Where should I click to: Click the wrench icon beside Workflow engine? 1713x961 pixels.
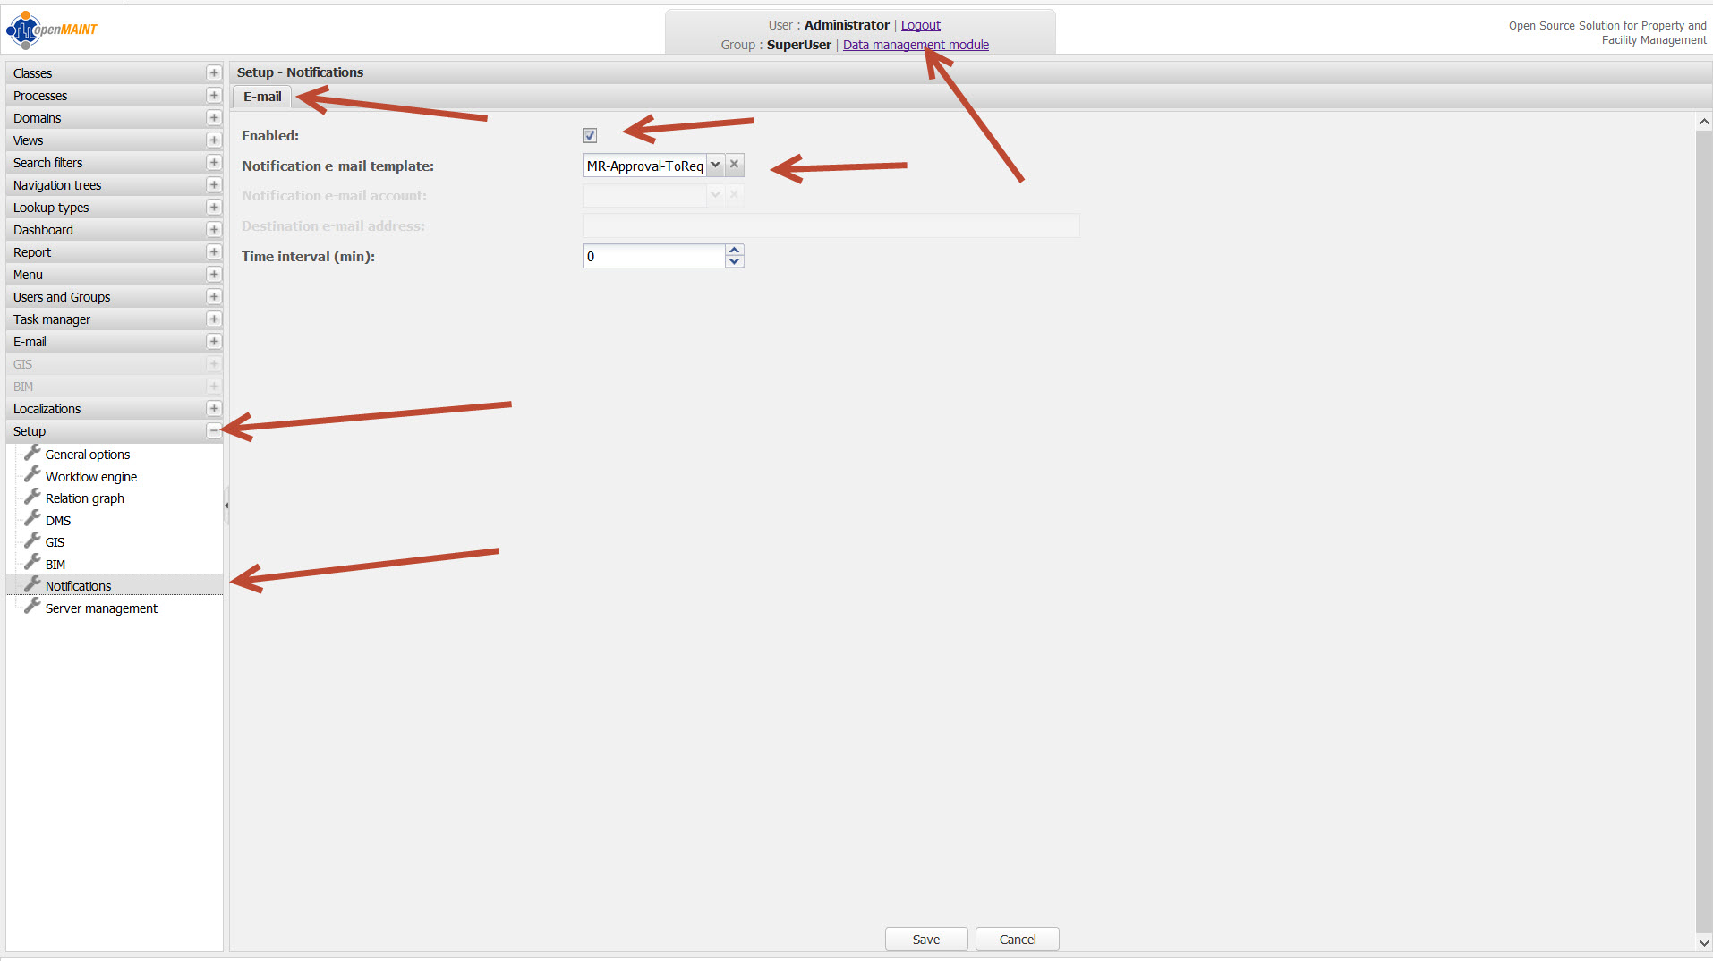click(32, 475)
